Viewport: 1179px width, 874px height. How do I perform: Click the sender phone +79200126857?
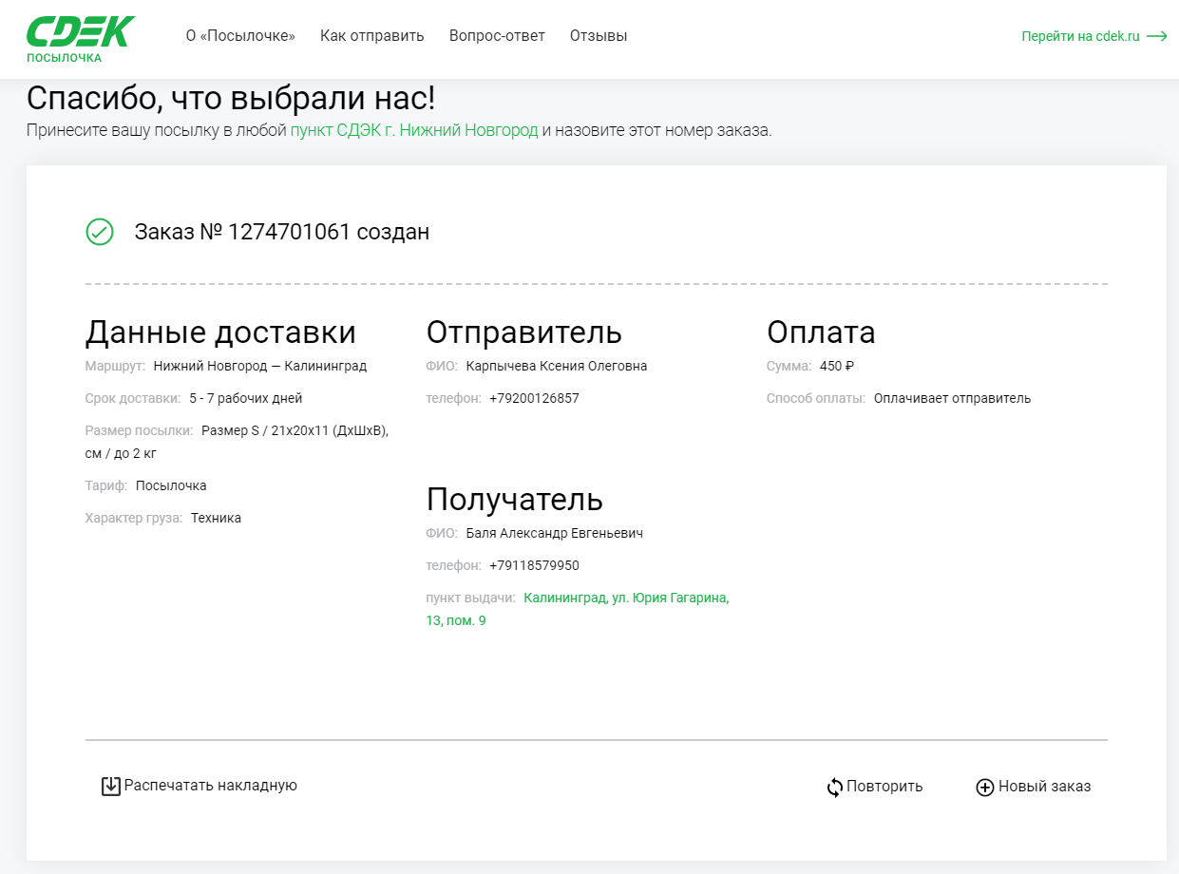pos(534,399)
